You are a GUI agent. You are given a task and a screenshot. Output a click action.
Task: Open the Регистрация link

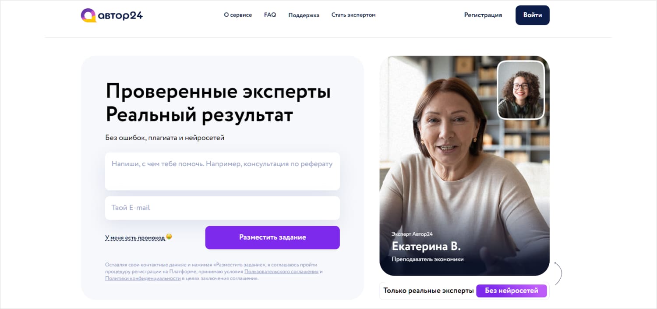(483, 15)
